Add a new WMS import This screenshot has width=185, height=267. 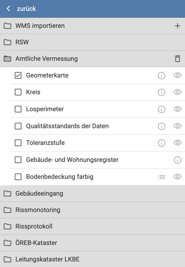[x=178, y=26]
